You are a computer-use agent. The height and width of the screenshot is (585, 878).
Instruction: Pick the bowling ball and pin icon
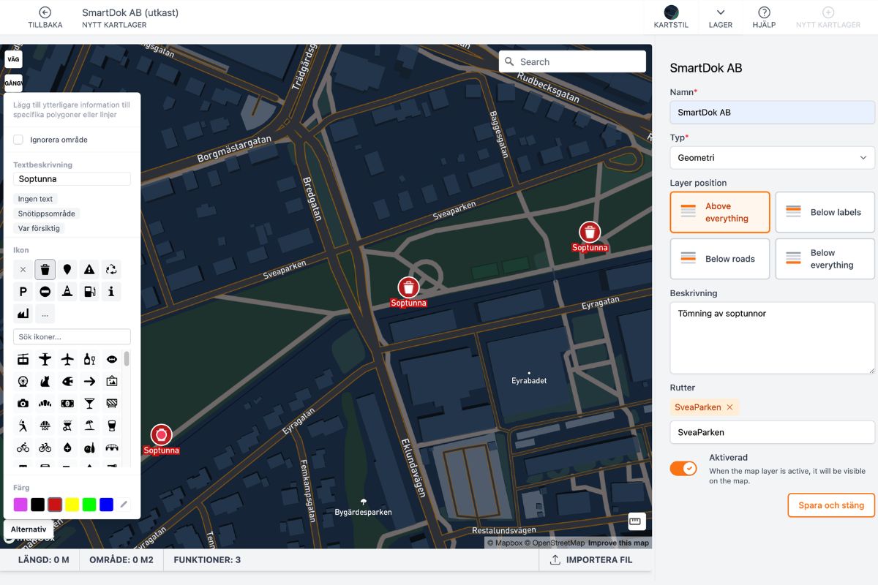coord(89,447)
